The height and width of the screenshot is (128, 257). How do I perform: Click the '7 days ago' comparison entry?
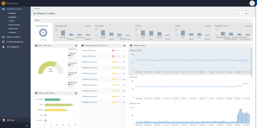coord(73,55)
